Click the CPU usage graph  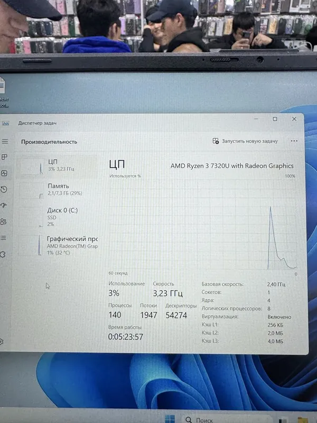203,224
